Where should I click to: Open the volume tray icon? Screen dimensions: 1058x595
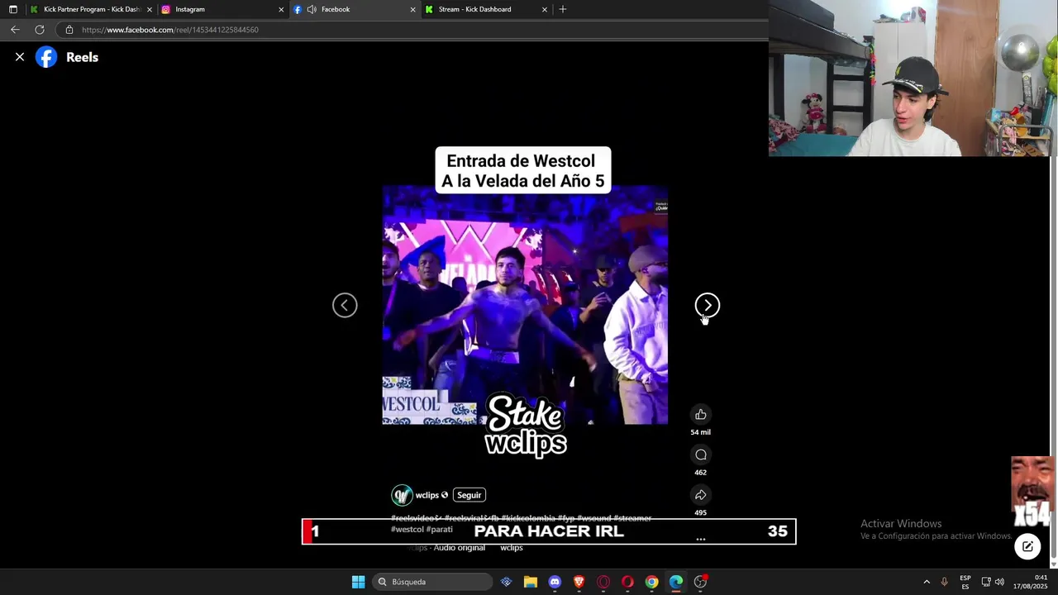click(999, 582)
